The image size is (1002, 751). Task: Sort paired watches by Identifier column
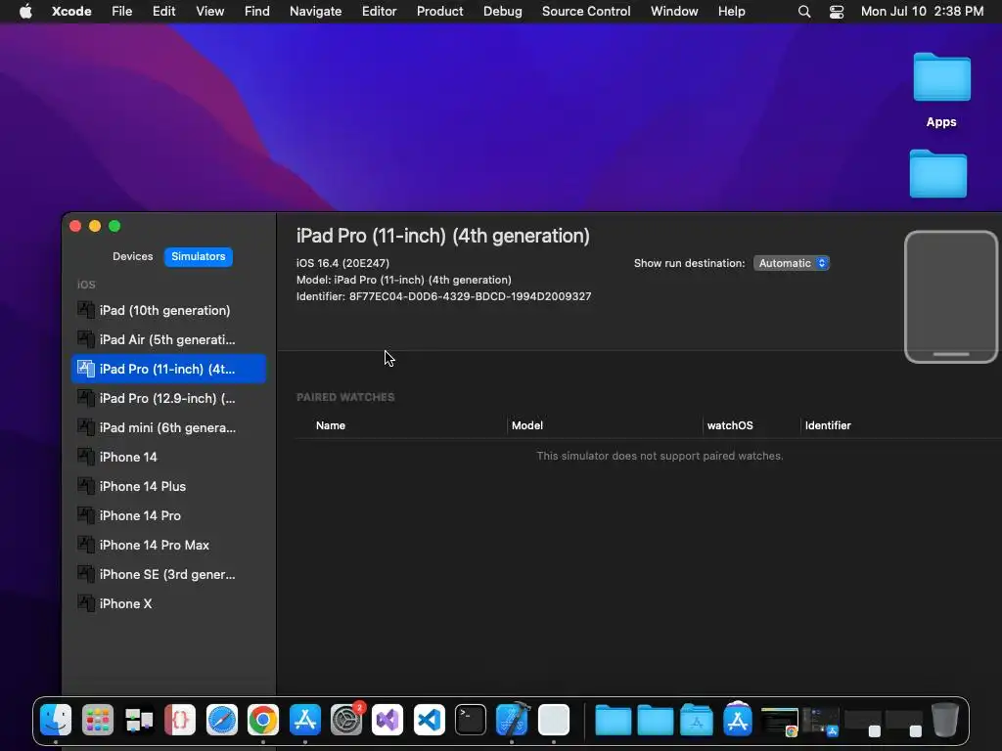tap(828, 425)
